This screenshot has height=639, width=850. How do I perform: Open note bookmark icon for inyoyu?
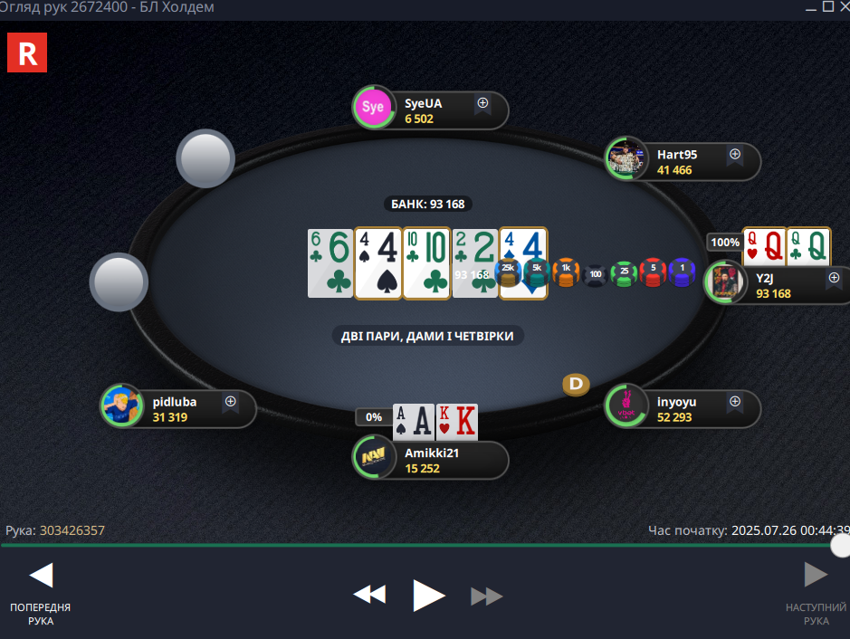pos(734,403)
